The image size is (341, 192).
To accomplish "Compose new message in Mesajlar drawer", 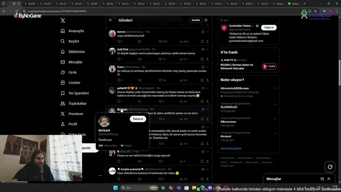I will tap(322, 179).
